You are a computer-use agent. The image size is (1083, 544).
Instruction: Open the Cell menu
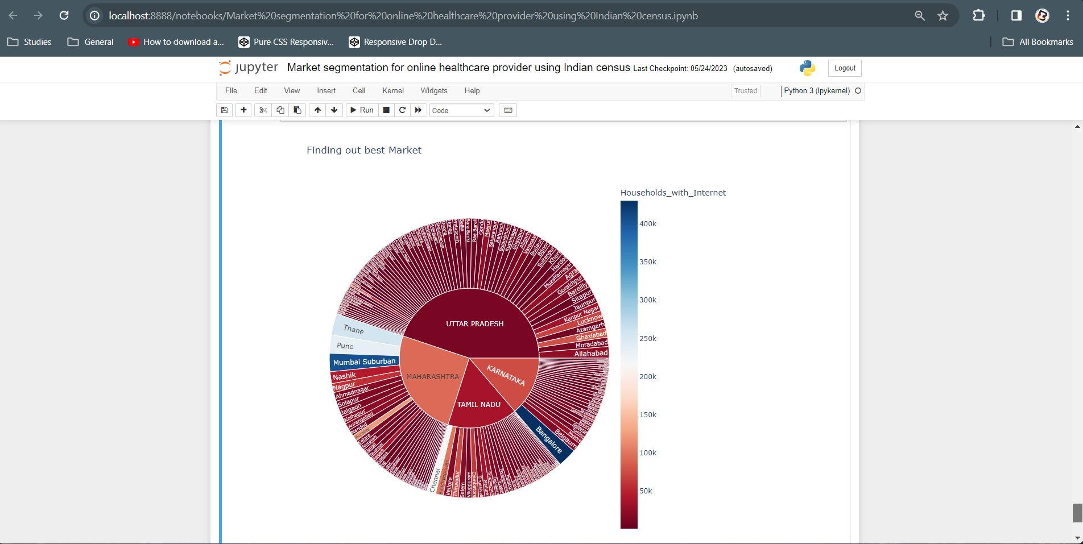tap(359, 91)
